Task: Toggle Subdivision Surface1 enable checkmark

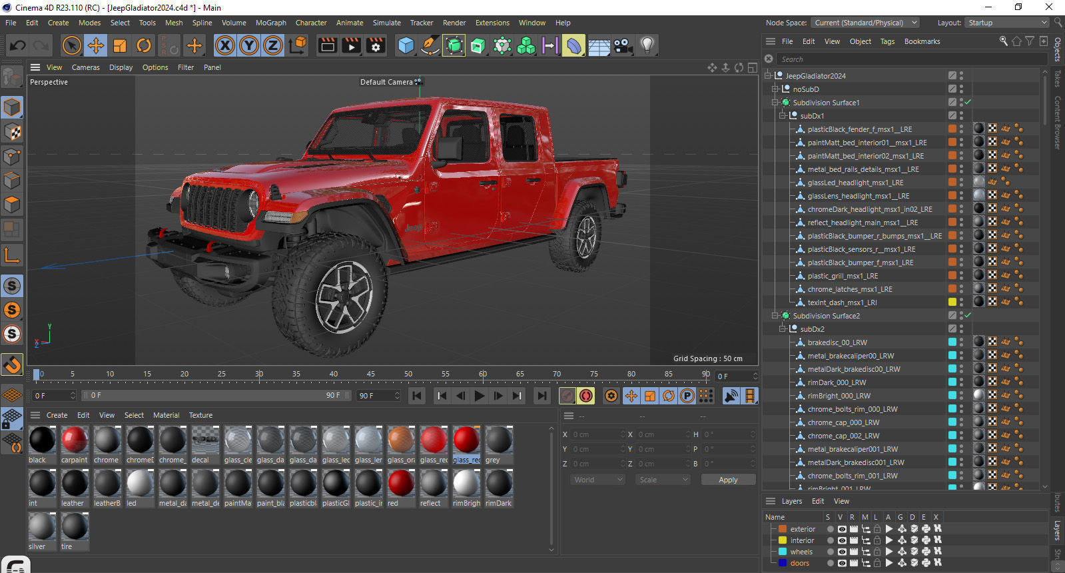Action: point(968,103)
